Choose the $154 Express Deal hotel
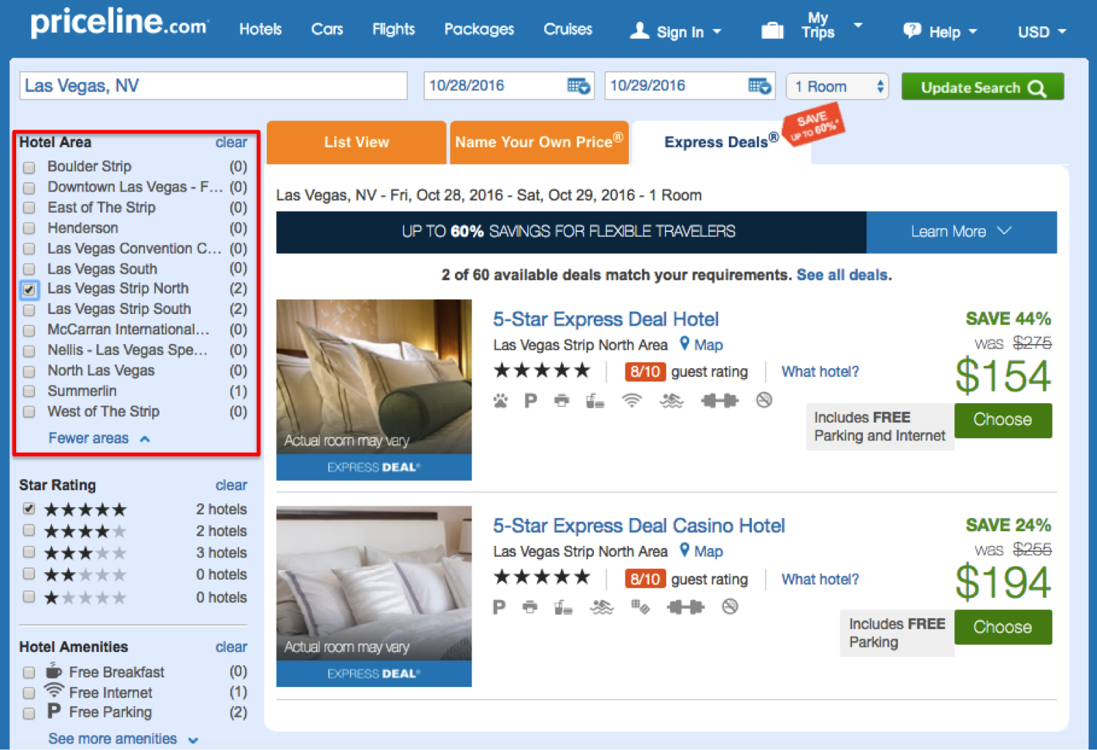Image resolution: width=1097 pixels, height=750 pixels. (x=1003, y=420)
